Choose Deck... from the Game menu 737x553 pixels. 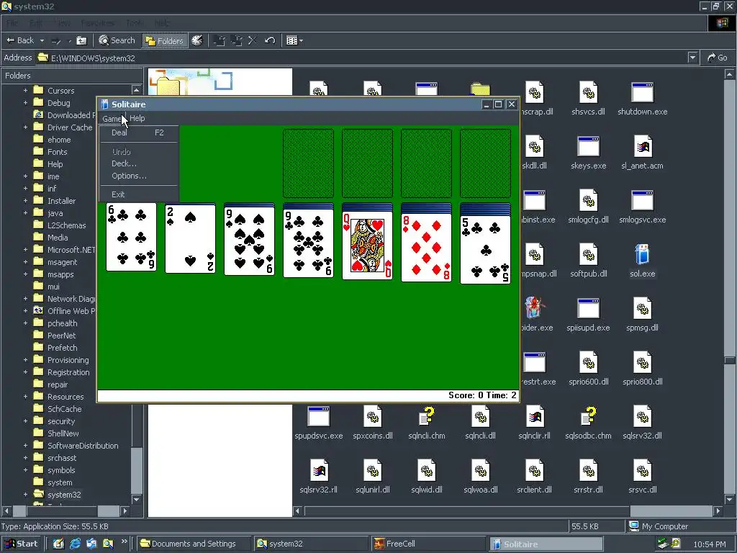click(139, 163)
